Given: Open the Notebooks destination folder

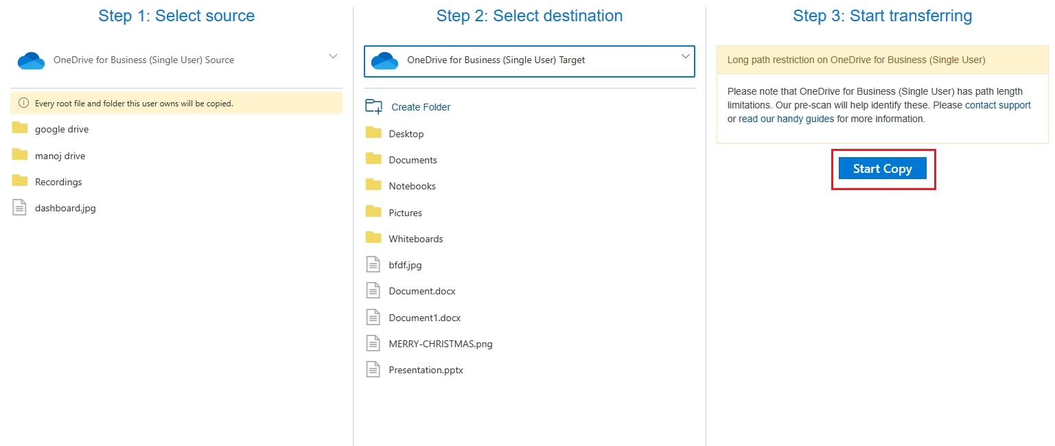Looking at the screenshot, I should pyautogui.click(x=412, y=186).
